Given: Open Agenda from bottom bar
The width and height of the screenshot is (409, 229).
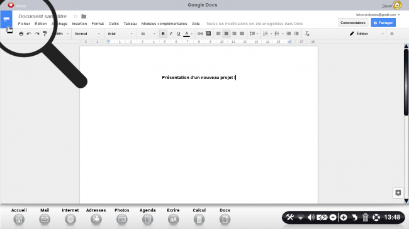Looking at the screenshot, I should [x=148, y=217].
